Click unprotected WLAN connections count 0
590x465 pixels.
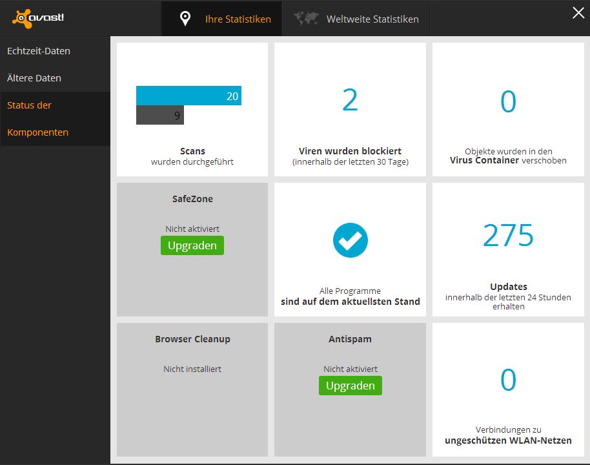pyautogui.click(x=508, y=380)
